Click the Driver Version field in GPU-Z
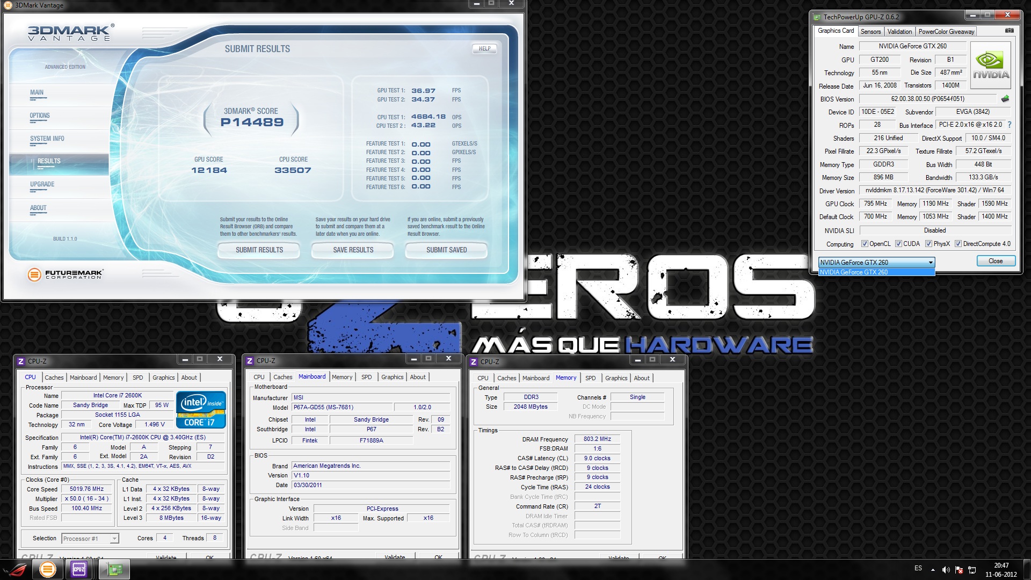Screen dimensions: 1031x580 [x=935, y=190]
